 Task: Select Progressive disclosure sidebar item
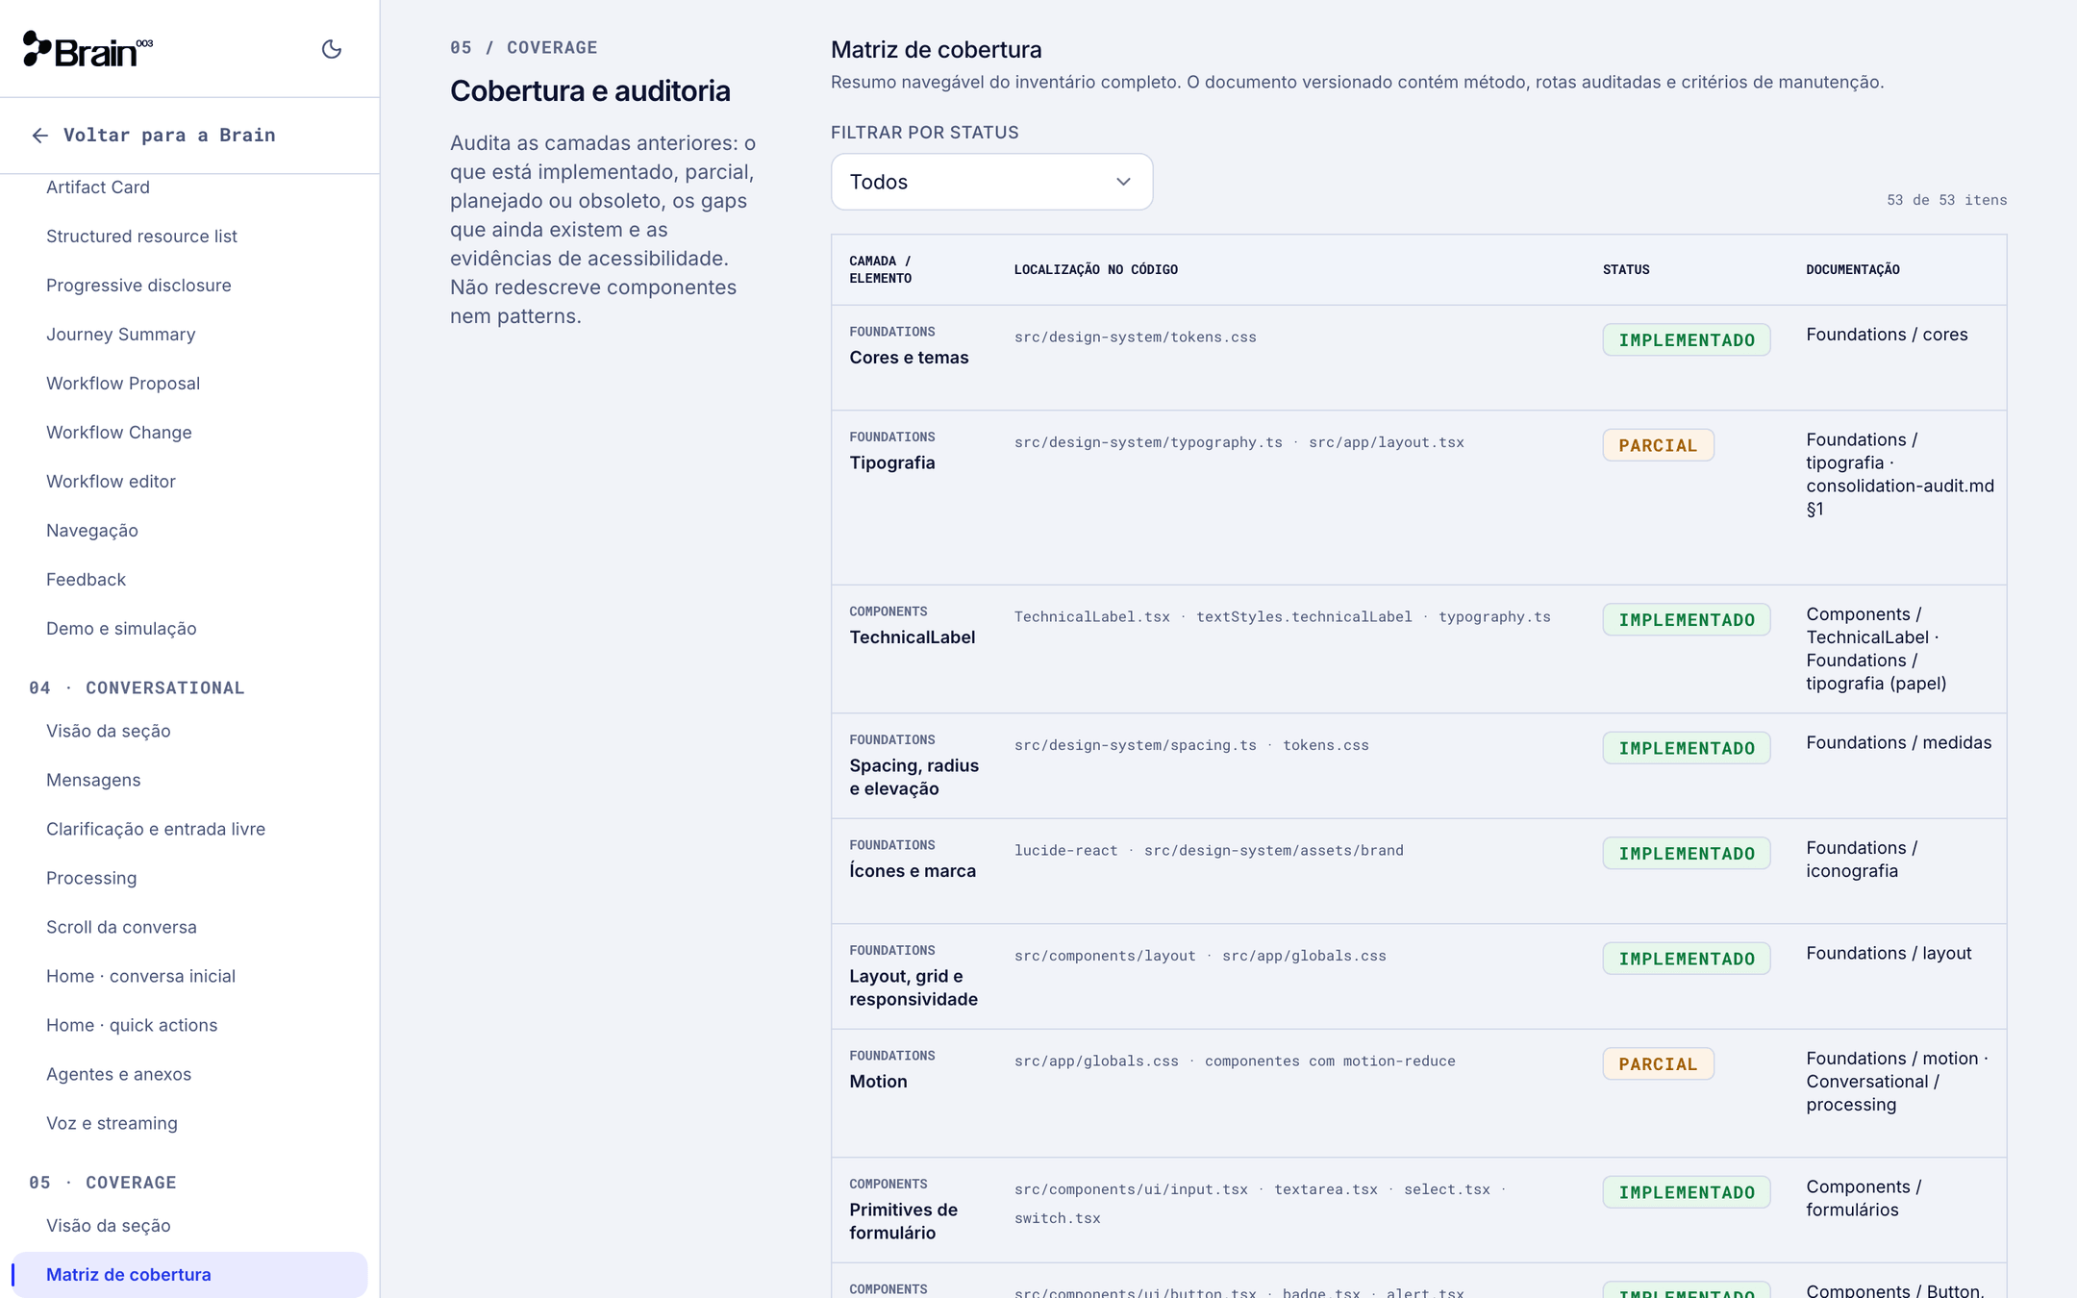pyautogui.click(x=138, y=286)
